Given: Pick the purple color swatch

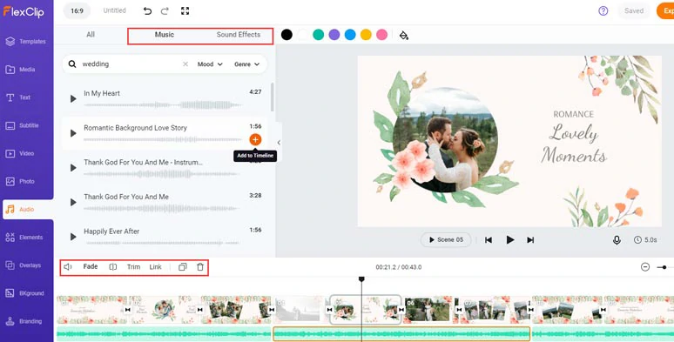Looking at the screenshot, I should pyautogui.click(x=334, y=35).
